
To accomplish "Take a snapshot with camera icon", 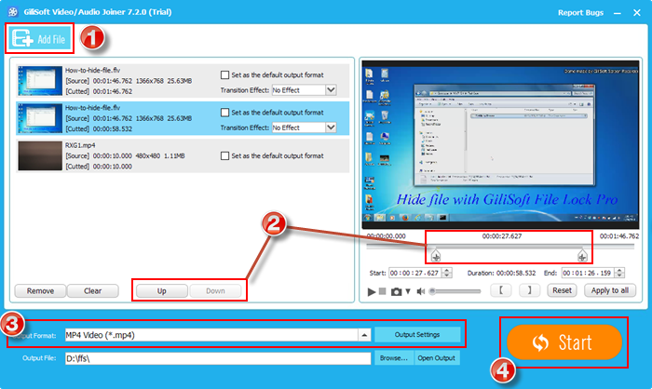I will coord(396,291).
